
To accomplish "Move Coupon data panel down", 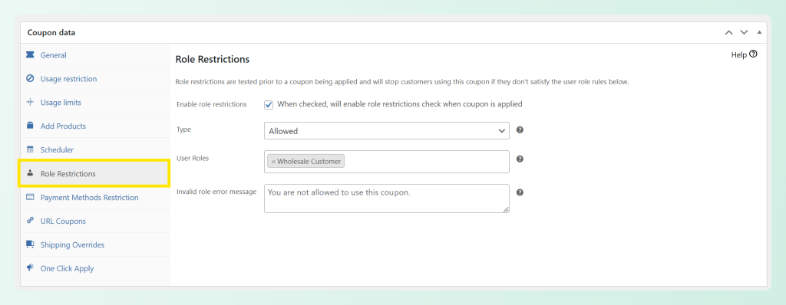I will click(x=744, y=32).
